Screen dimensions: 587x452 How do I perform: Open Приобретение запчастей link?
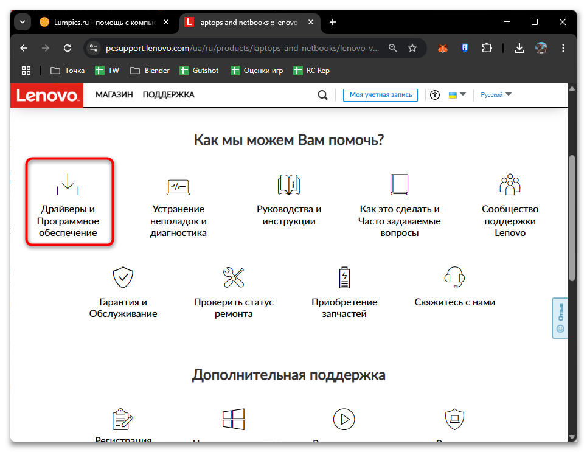344,308
